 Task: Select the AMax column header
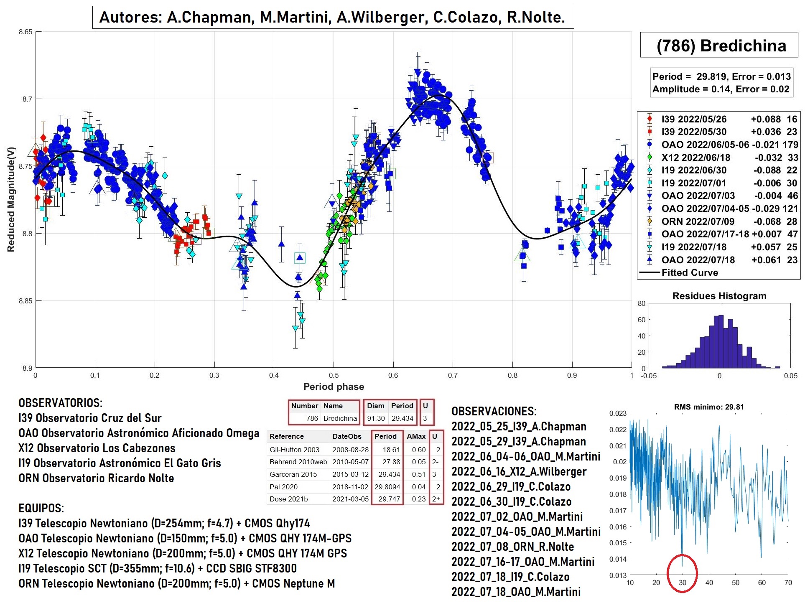coord(416,436)
